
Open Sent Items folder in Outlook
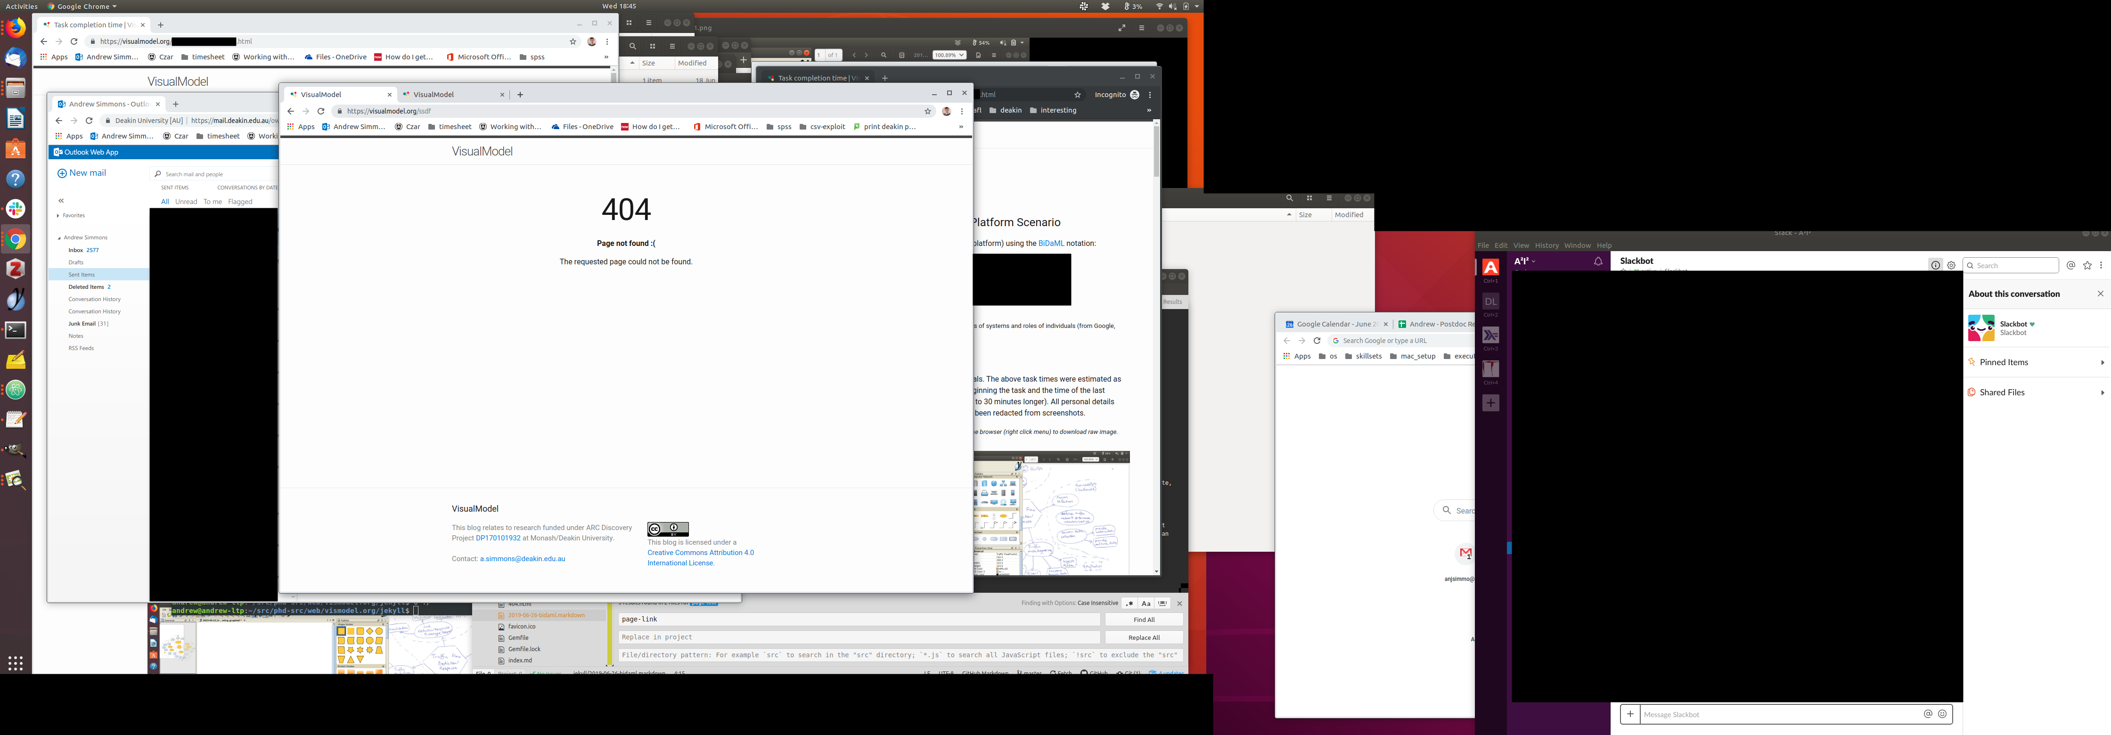click(x=81, y=275)
